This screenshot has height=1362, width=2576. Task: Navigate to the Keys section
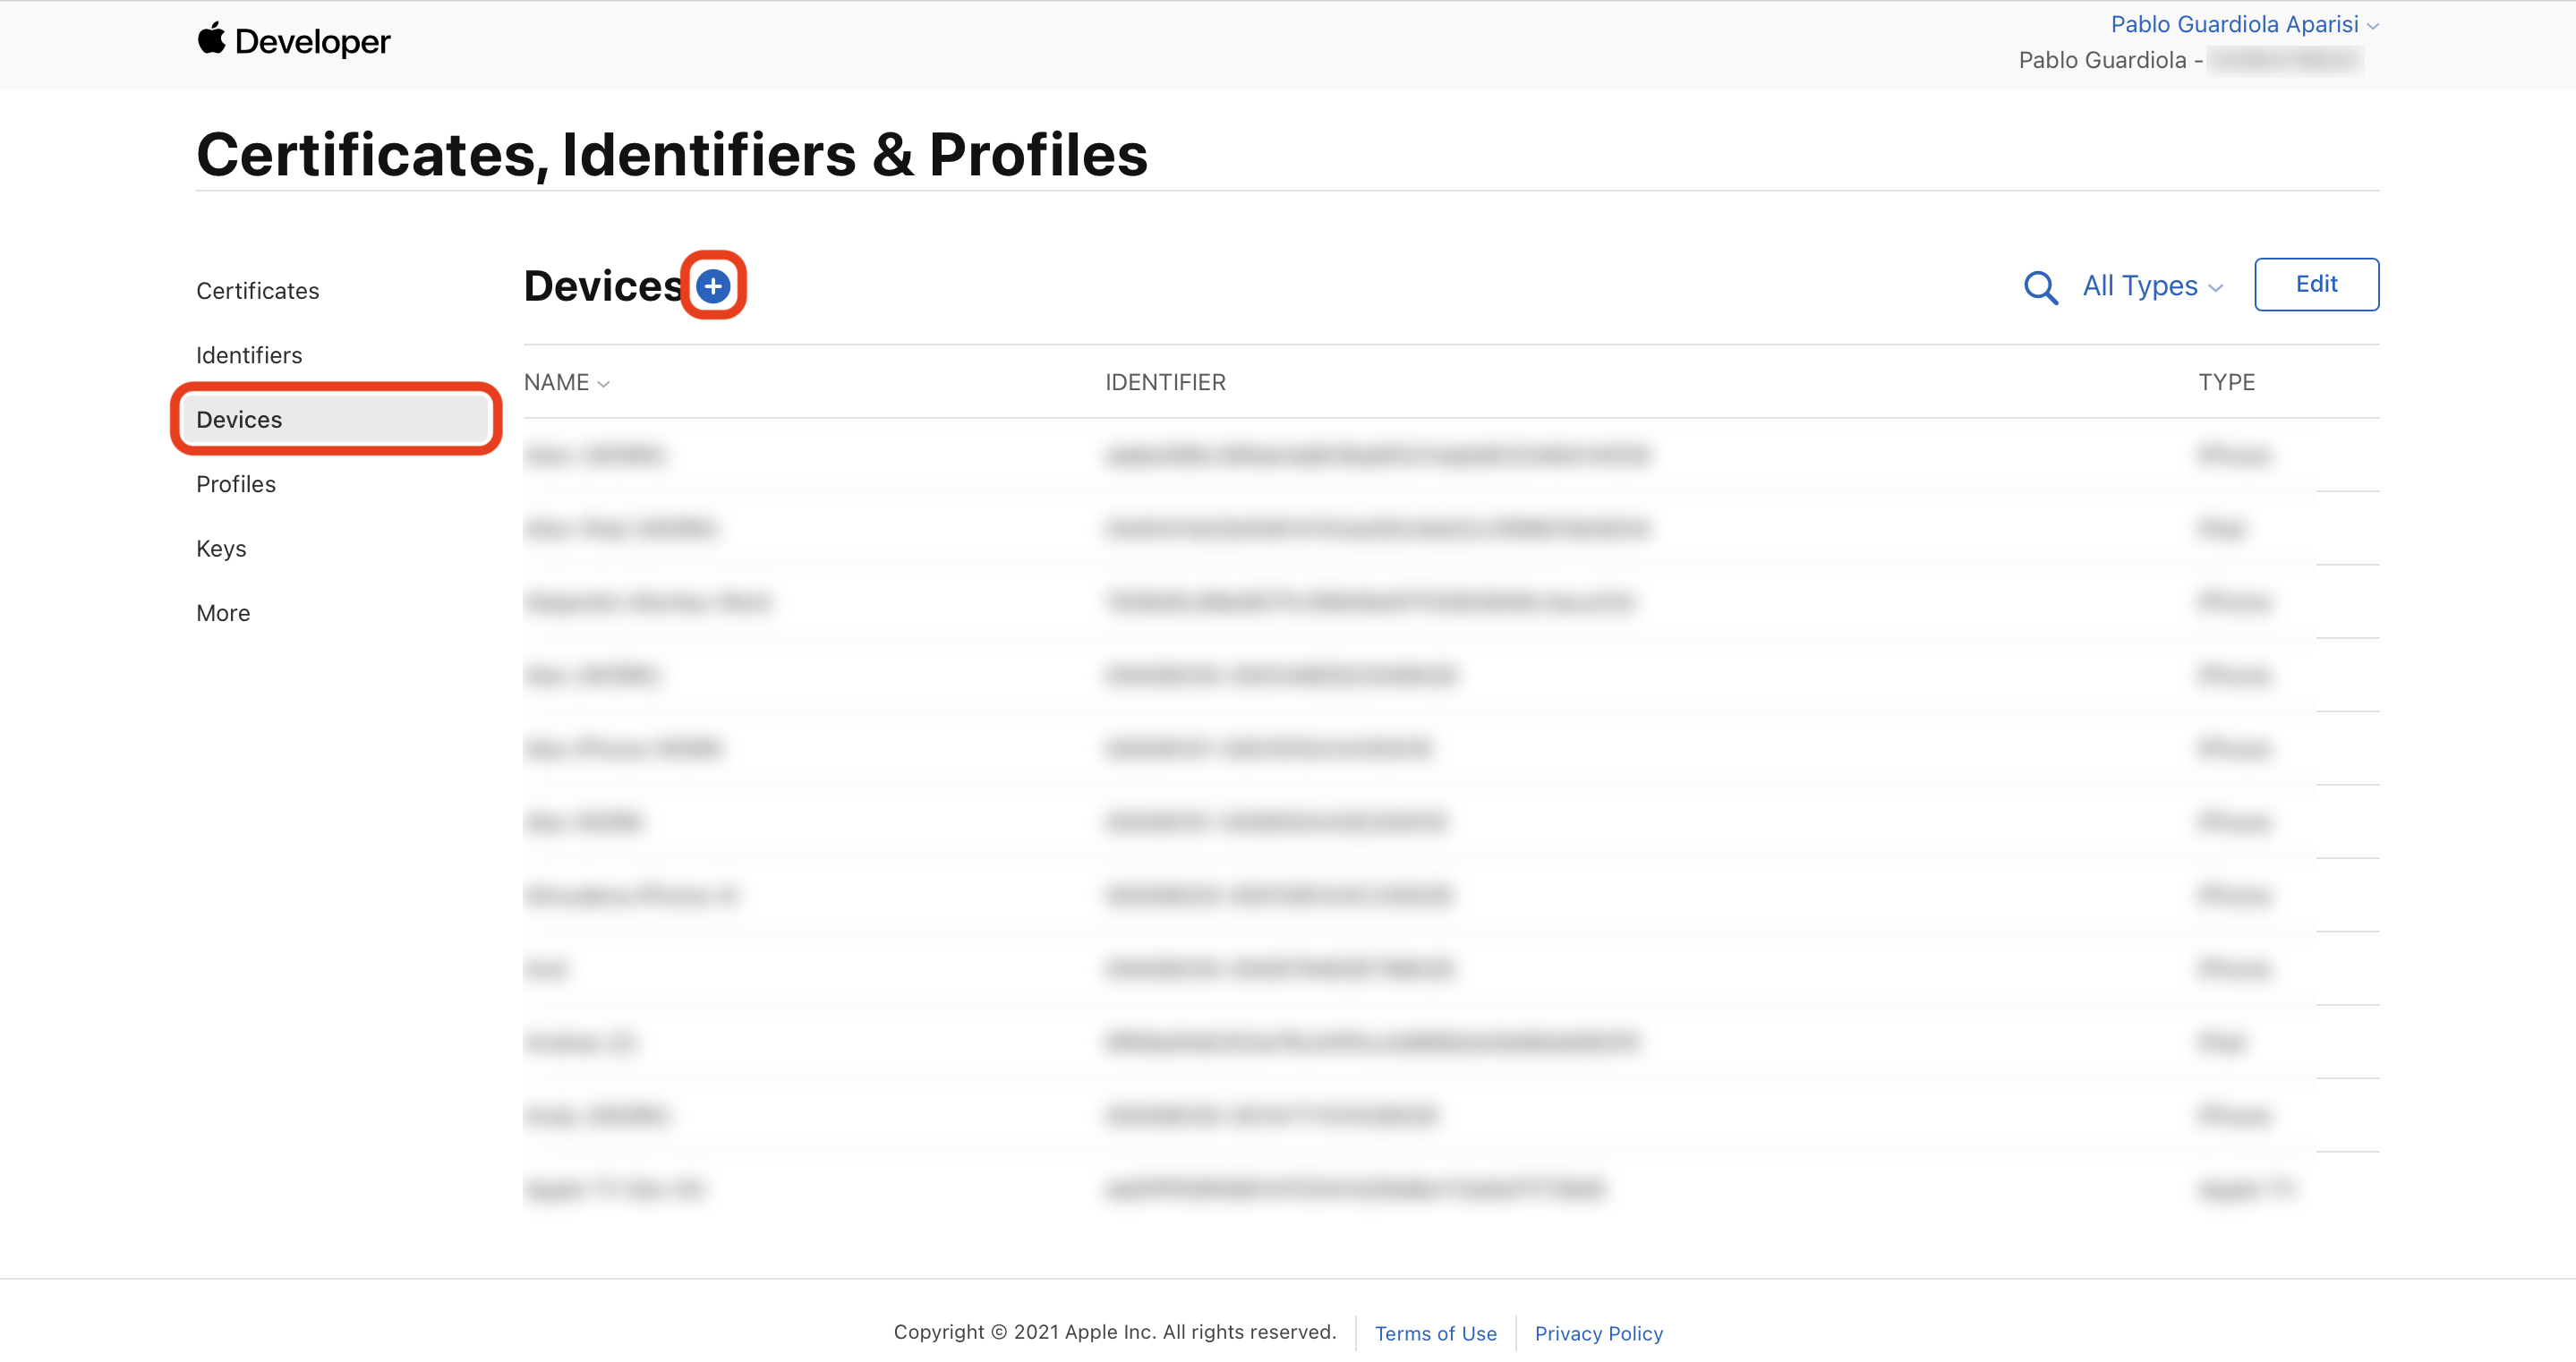pyautogui.click(x=221, y=549)
